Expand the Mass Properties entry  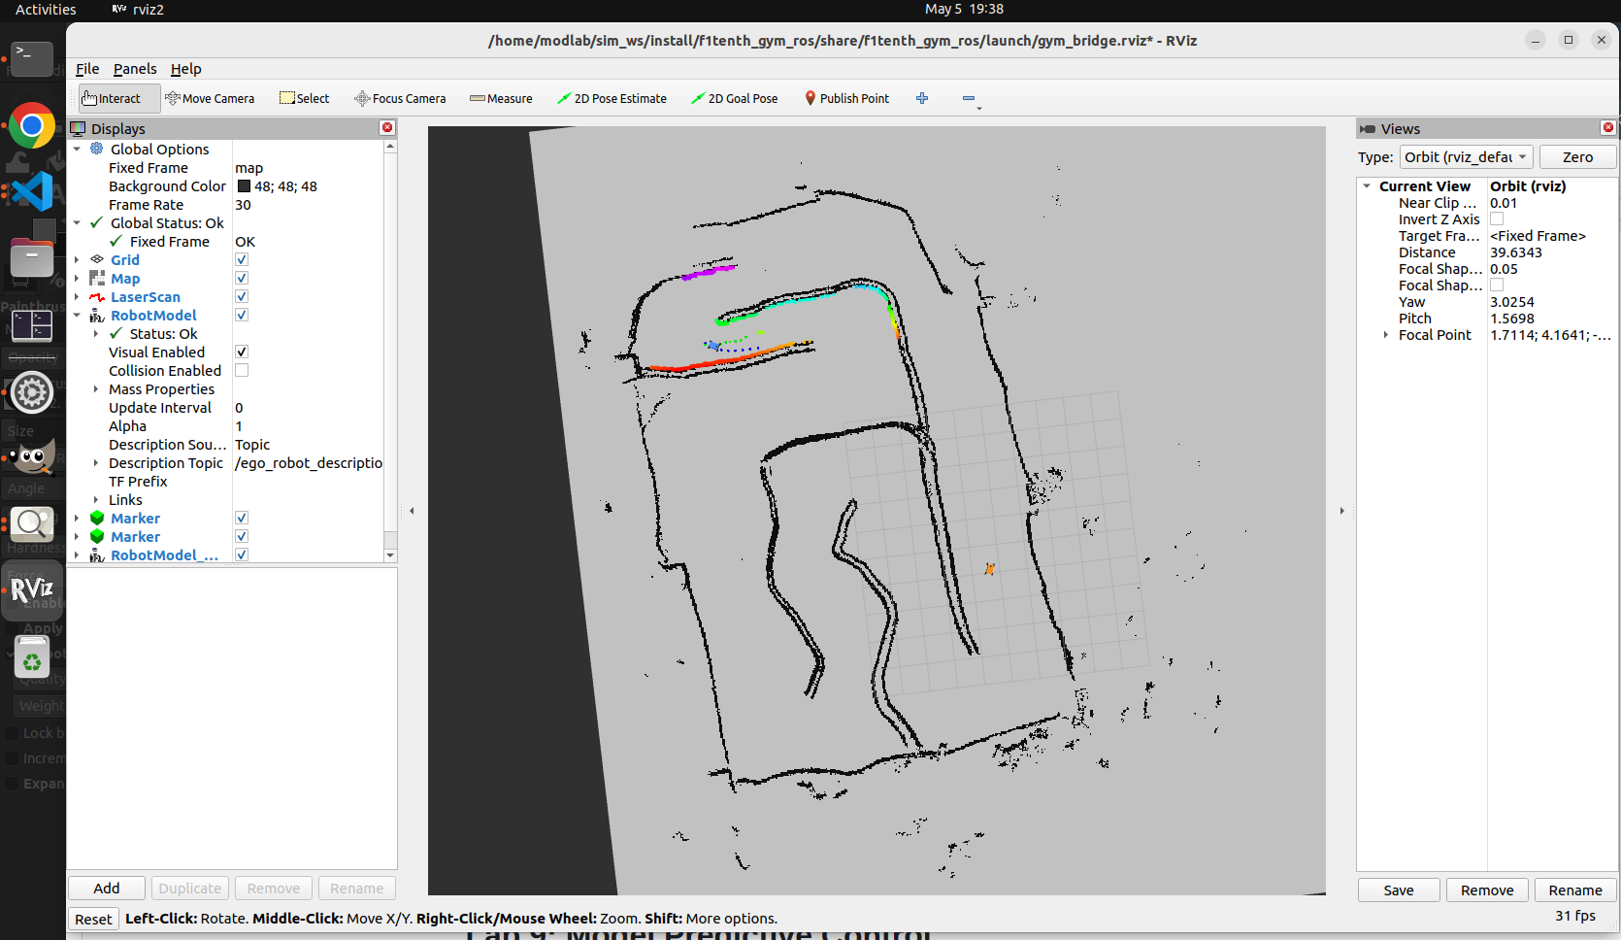point(96,389)
